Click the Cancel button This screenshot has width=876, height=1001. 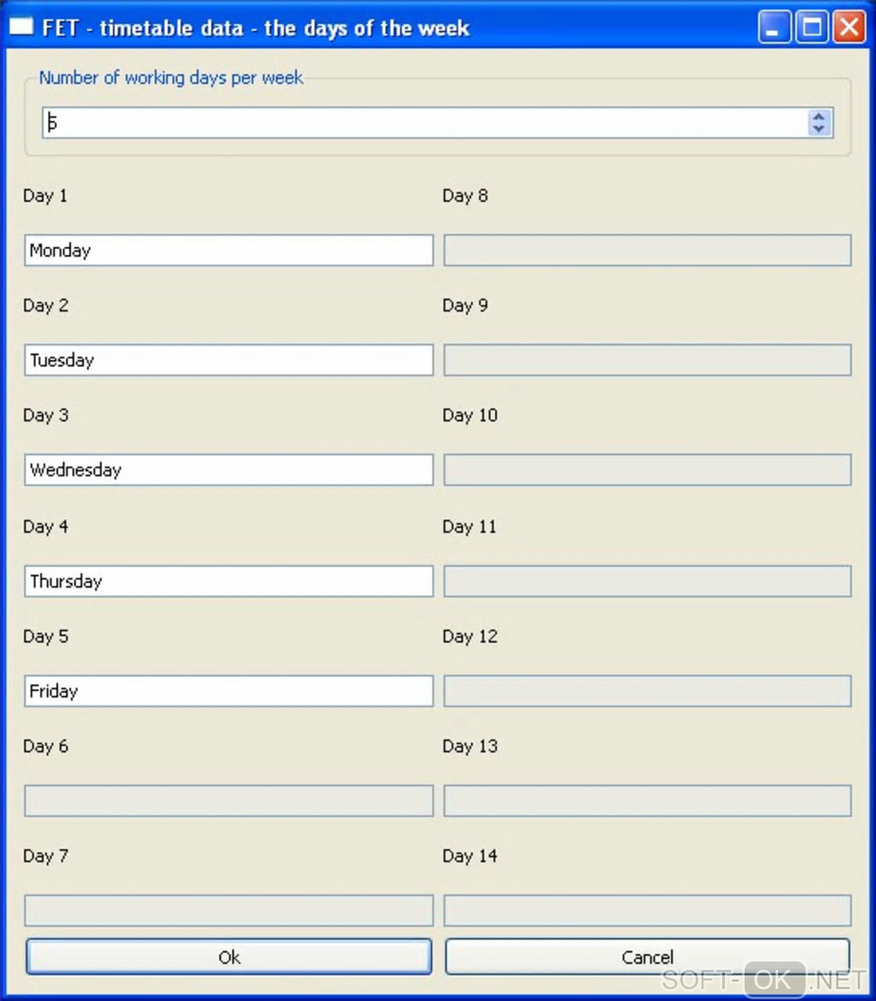[x=648, y=957]
